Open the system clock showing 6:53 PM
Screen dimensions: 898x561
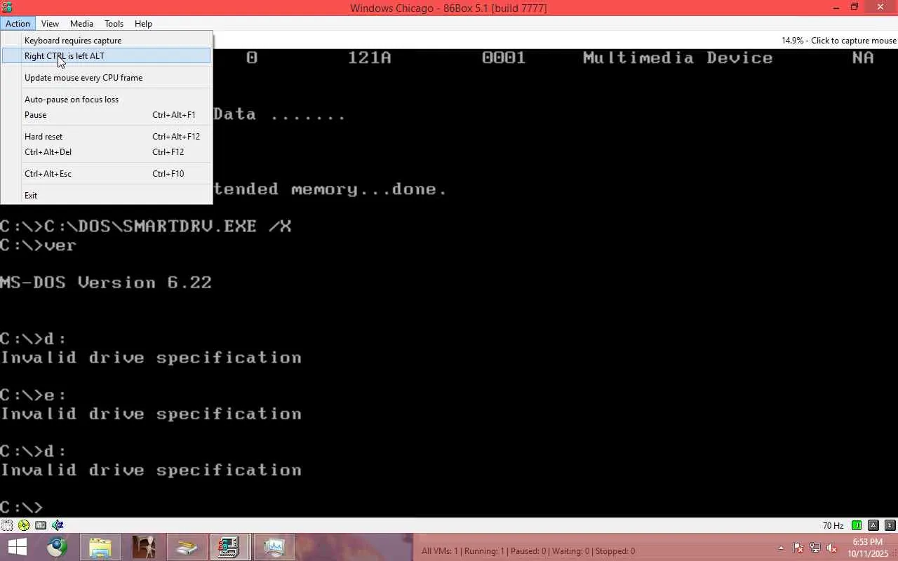pos(867,548)
